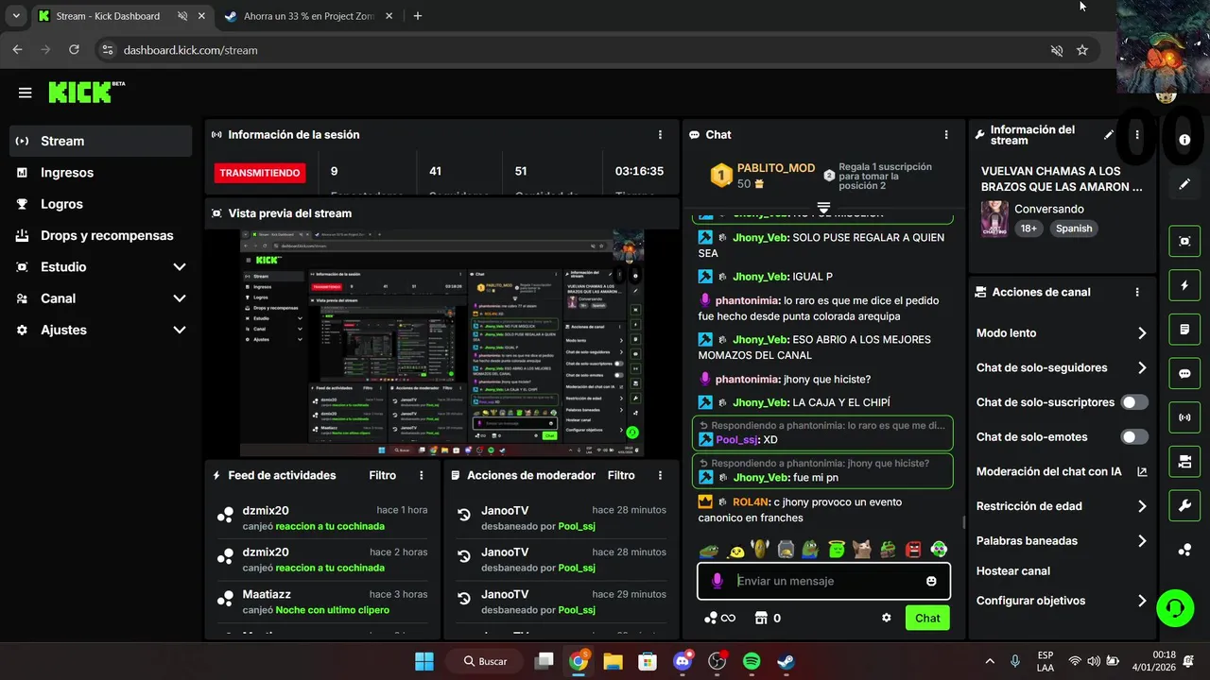Image resolution: width=1210 pixels, height=680 pixels.
Task: Toggle the wrench icon in the right toolbar
Action: coord(1184,505)
